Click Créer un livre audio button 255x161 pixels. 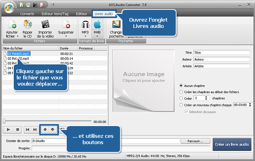(x=232, y=144)
